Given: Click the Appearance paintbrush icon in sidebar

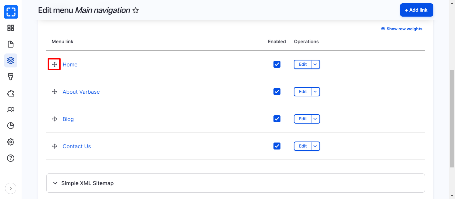Looking at the screenshot, I should (x=11, y=77).
